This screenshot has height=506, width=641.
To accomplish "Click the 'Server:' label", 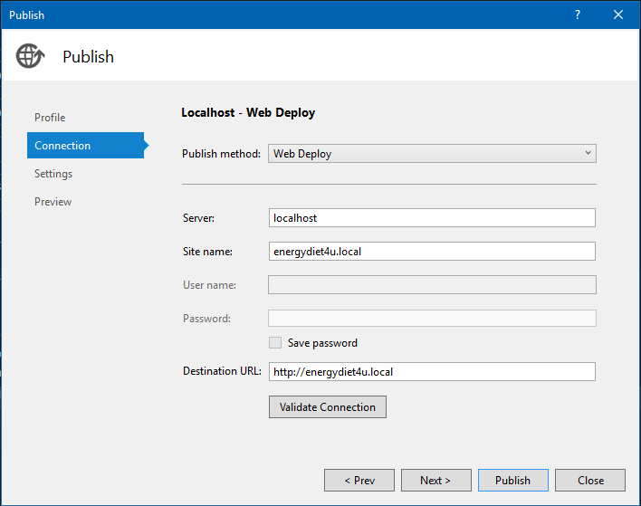I will point(198,218).
